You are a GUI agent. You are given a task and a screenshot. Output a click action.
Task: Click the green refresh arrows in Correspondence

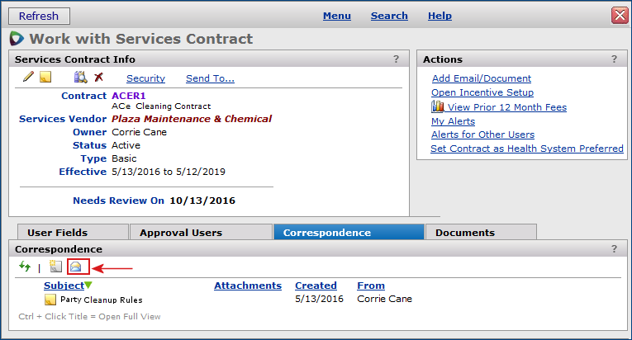(25, 267)
